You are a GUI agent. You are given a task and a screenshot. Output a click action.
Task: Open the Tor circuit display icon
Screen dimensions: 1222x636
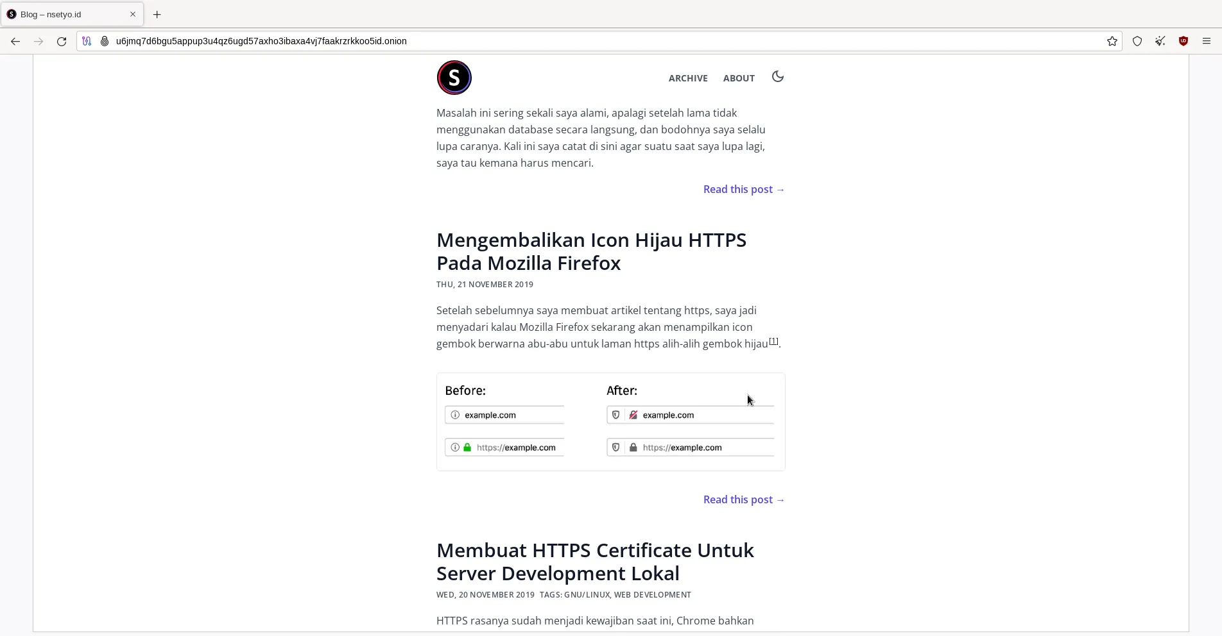[x=87, y=41]
